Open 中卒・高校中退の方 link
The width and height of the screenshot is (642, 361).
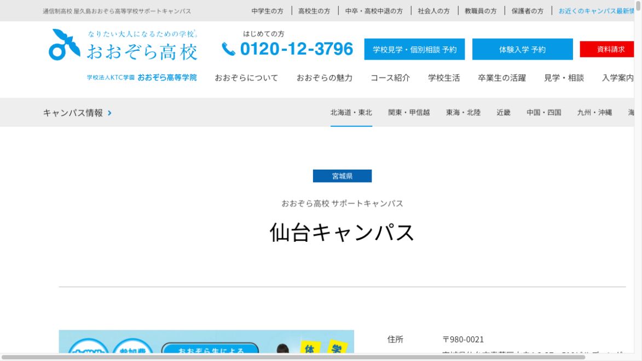coord(374,11)
